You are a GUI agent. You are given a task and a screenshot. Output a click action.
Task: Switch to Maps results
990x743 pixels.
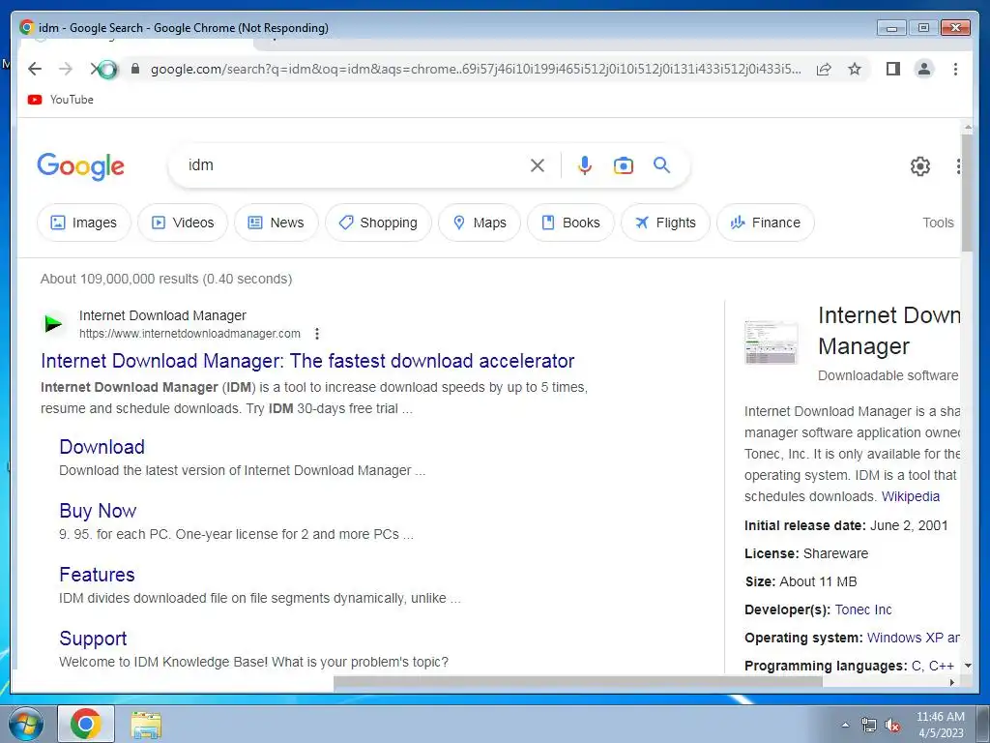480,223
